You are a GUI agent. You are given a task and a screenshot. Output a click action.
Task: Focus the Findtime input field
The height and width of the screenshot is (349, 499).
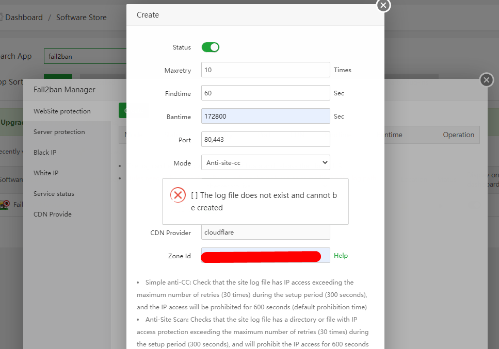[x=265, y=93]
